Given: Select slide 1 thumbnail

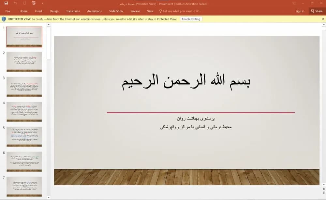Looking at the screenshot, I should tap(24, 37).
